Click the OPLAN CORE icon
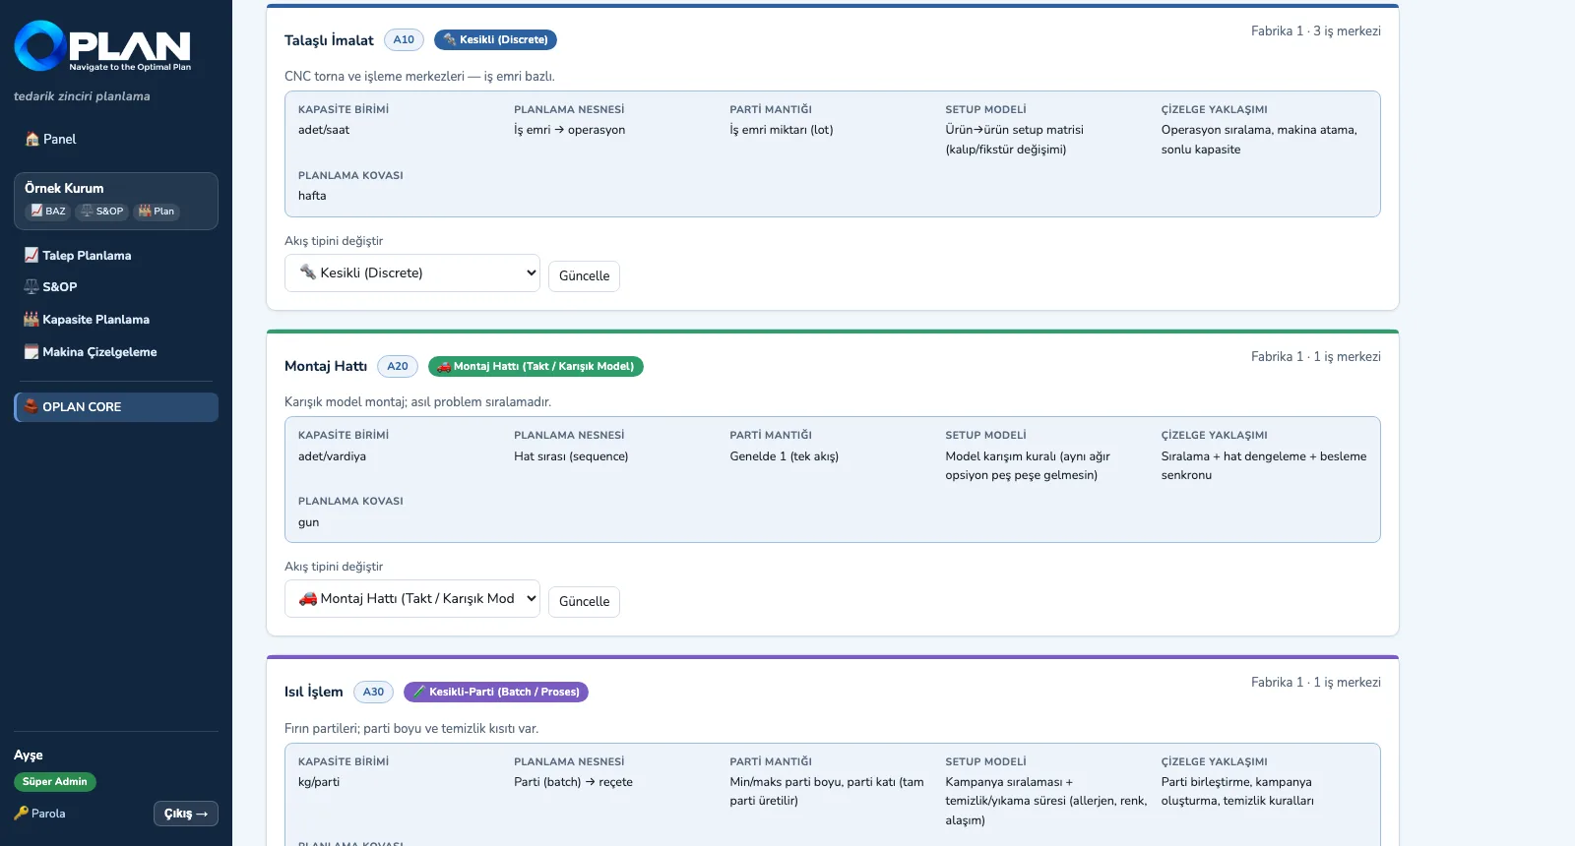 (x=31, y=406)
